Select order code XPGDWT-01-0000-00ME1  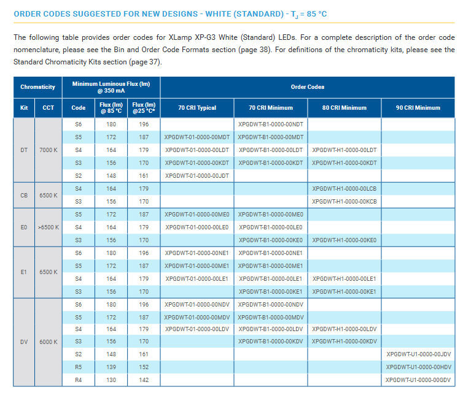pos(197,266)
